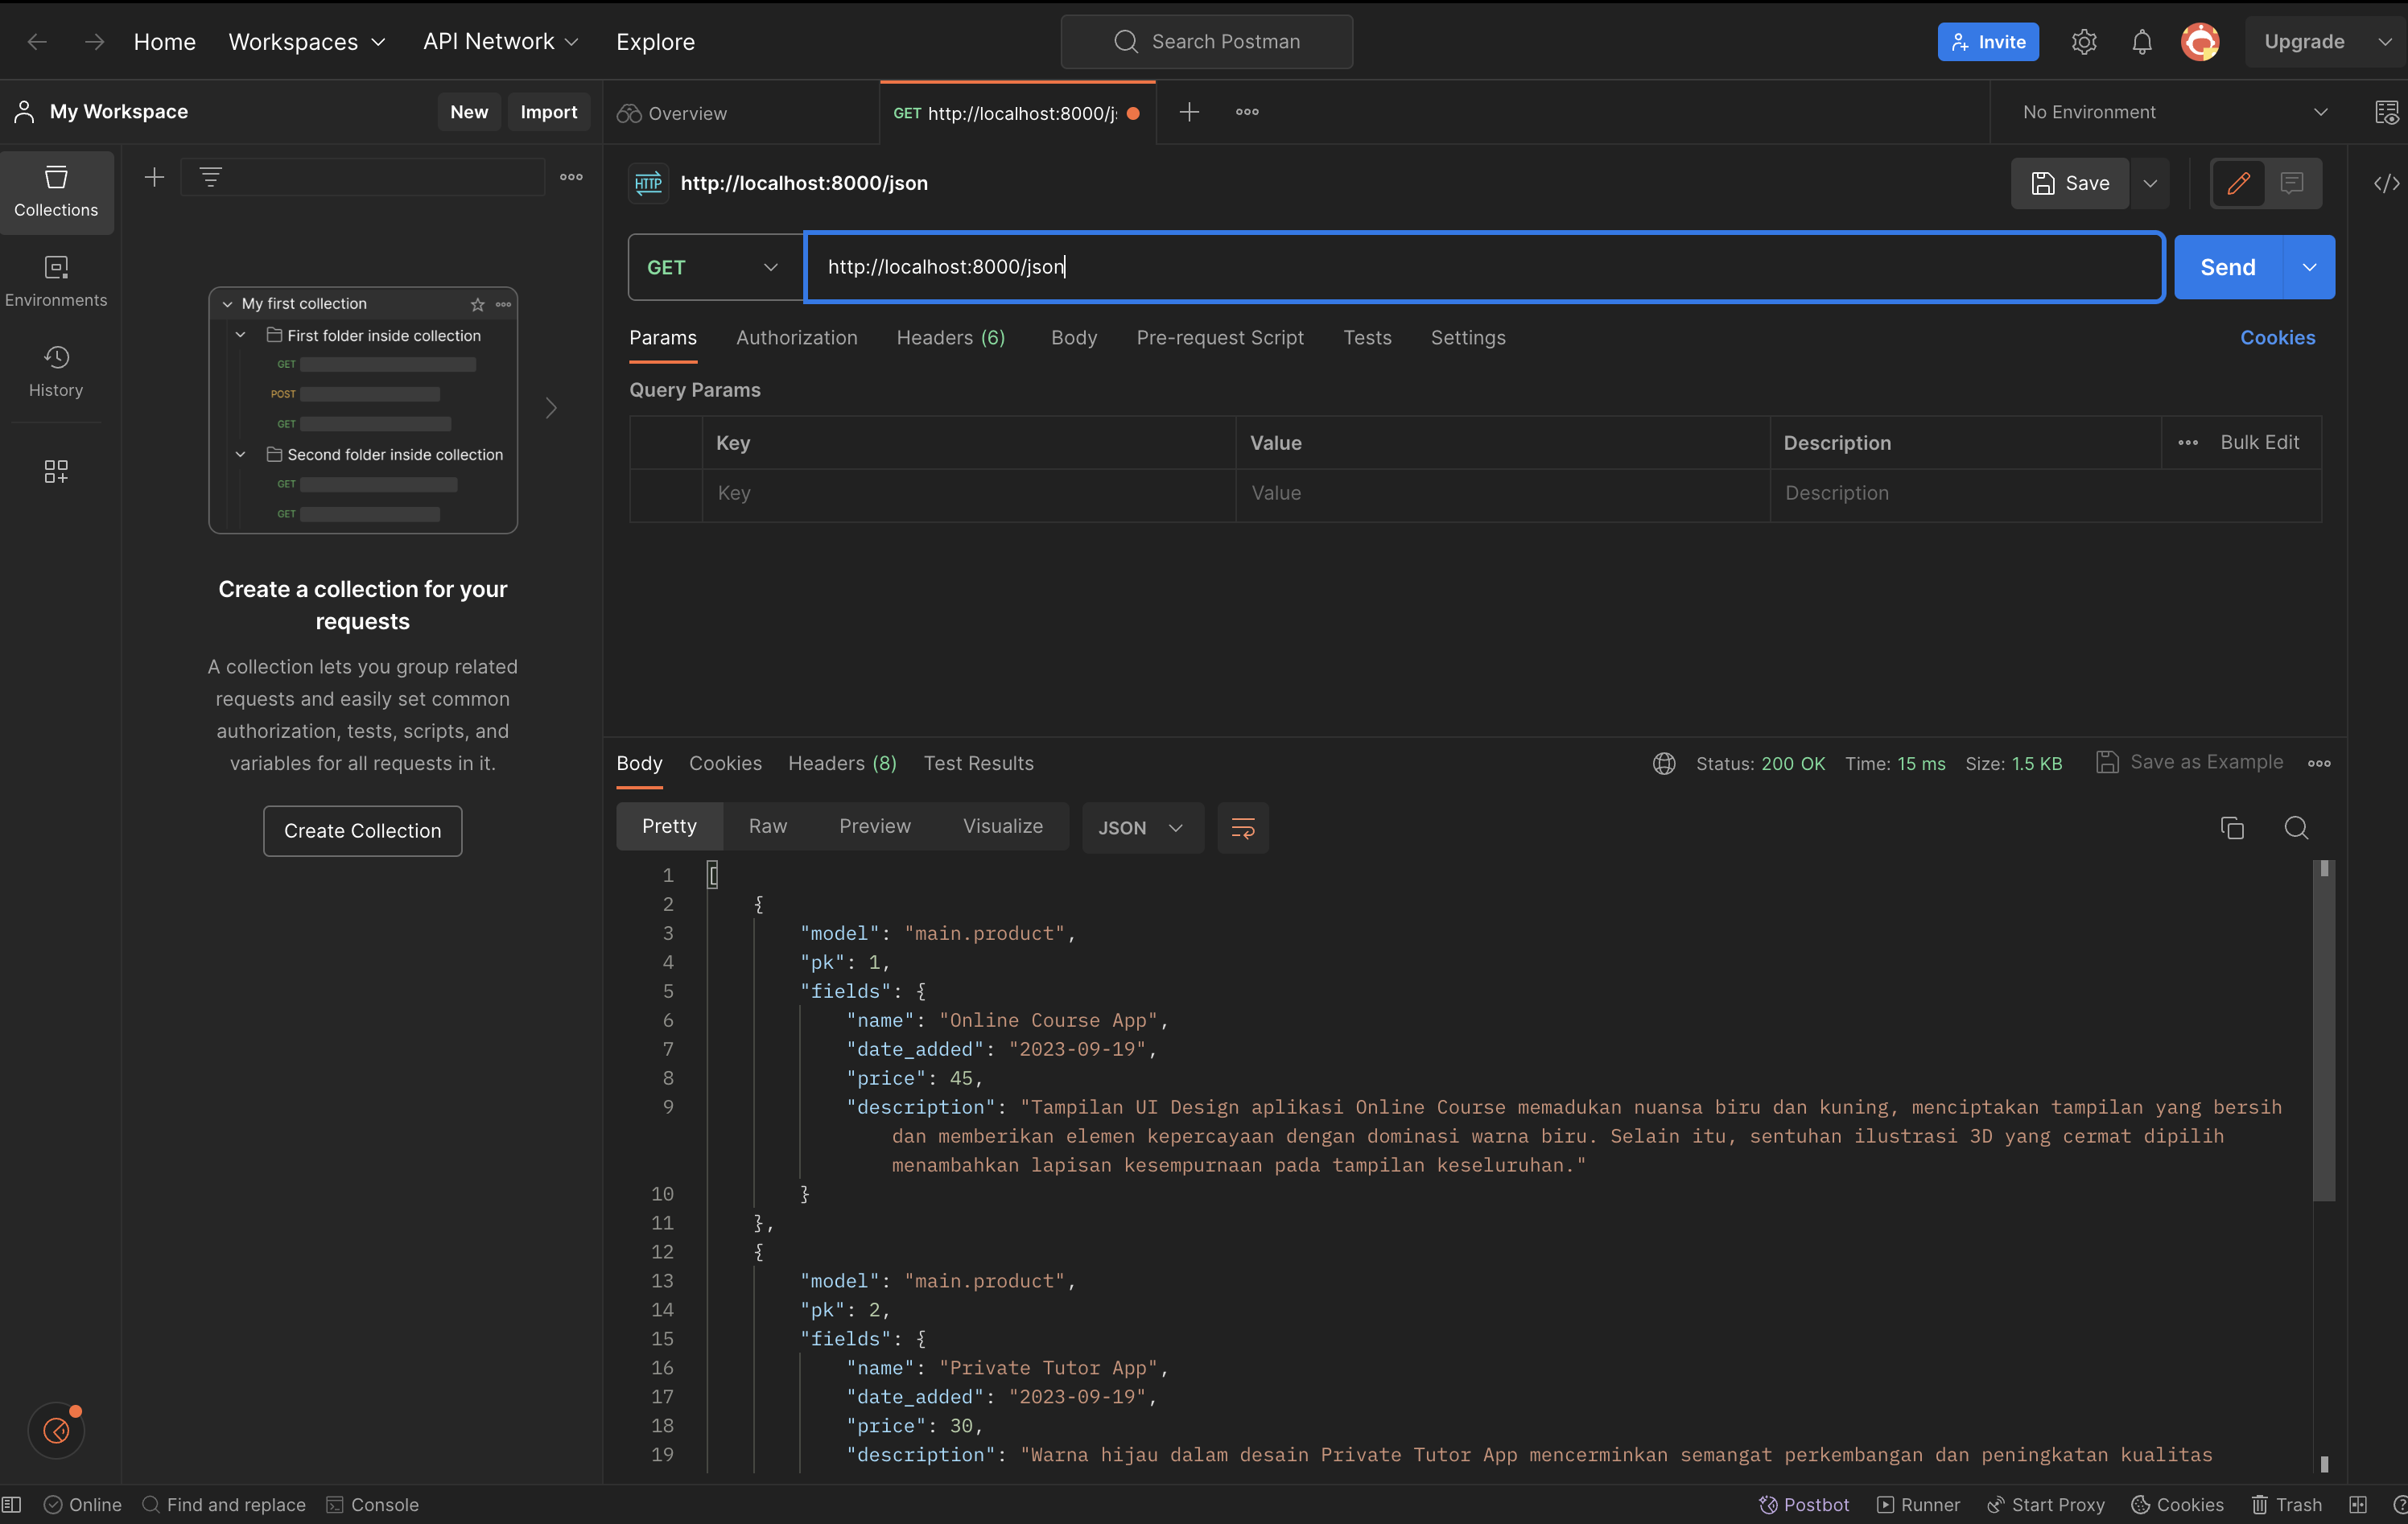Screen dimensions: 2408x1524
Task: Star My first collection as favorite
Action: [x=478, y=304]
